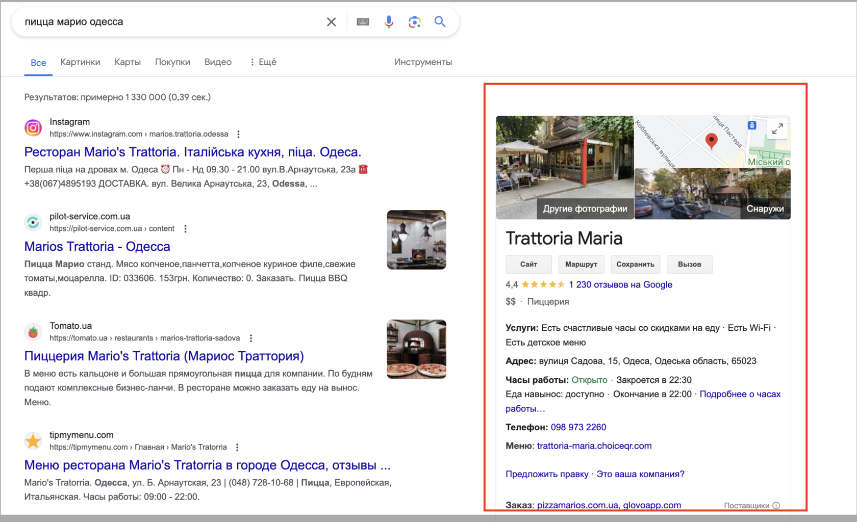Click the tipmymenu.com star favicon
Viewport: 857px width, 522px height.
click(x=33, y=441)
